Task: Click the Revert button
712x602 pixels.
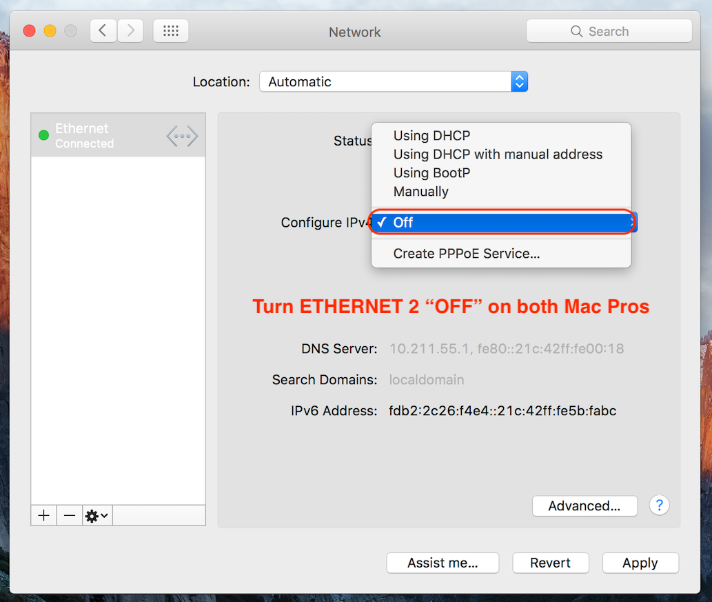Action: point(550,563)
